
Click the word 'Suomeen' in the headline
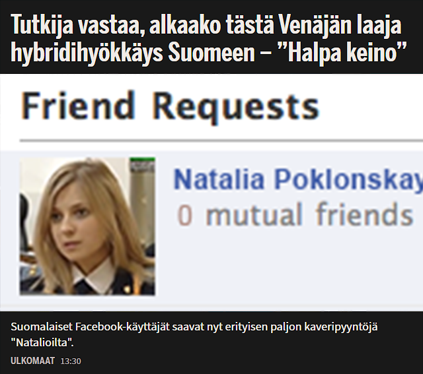point(211,53)
